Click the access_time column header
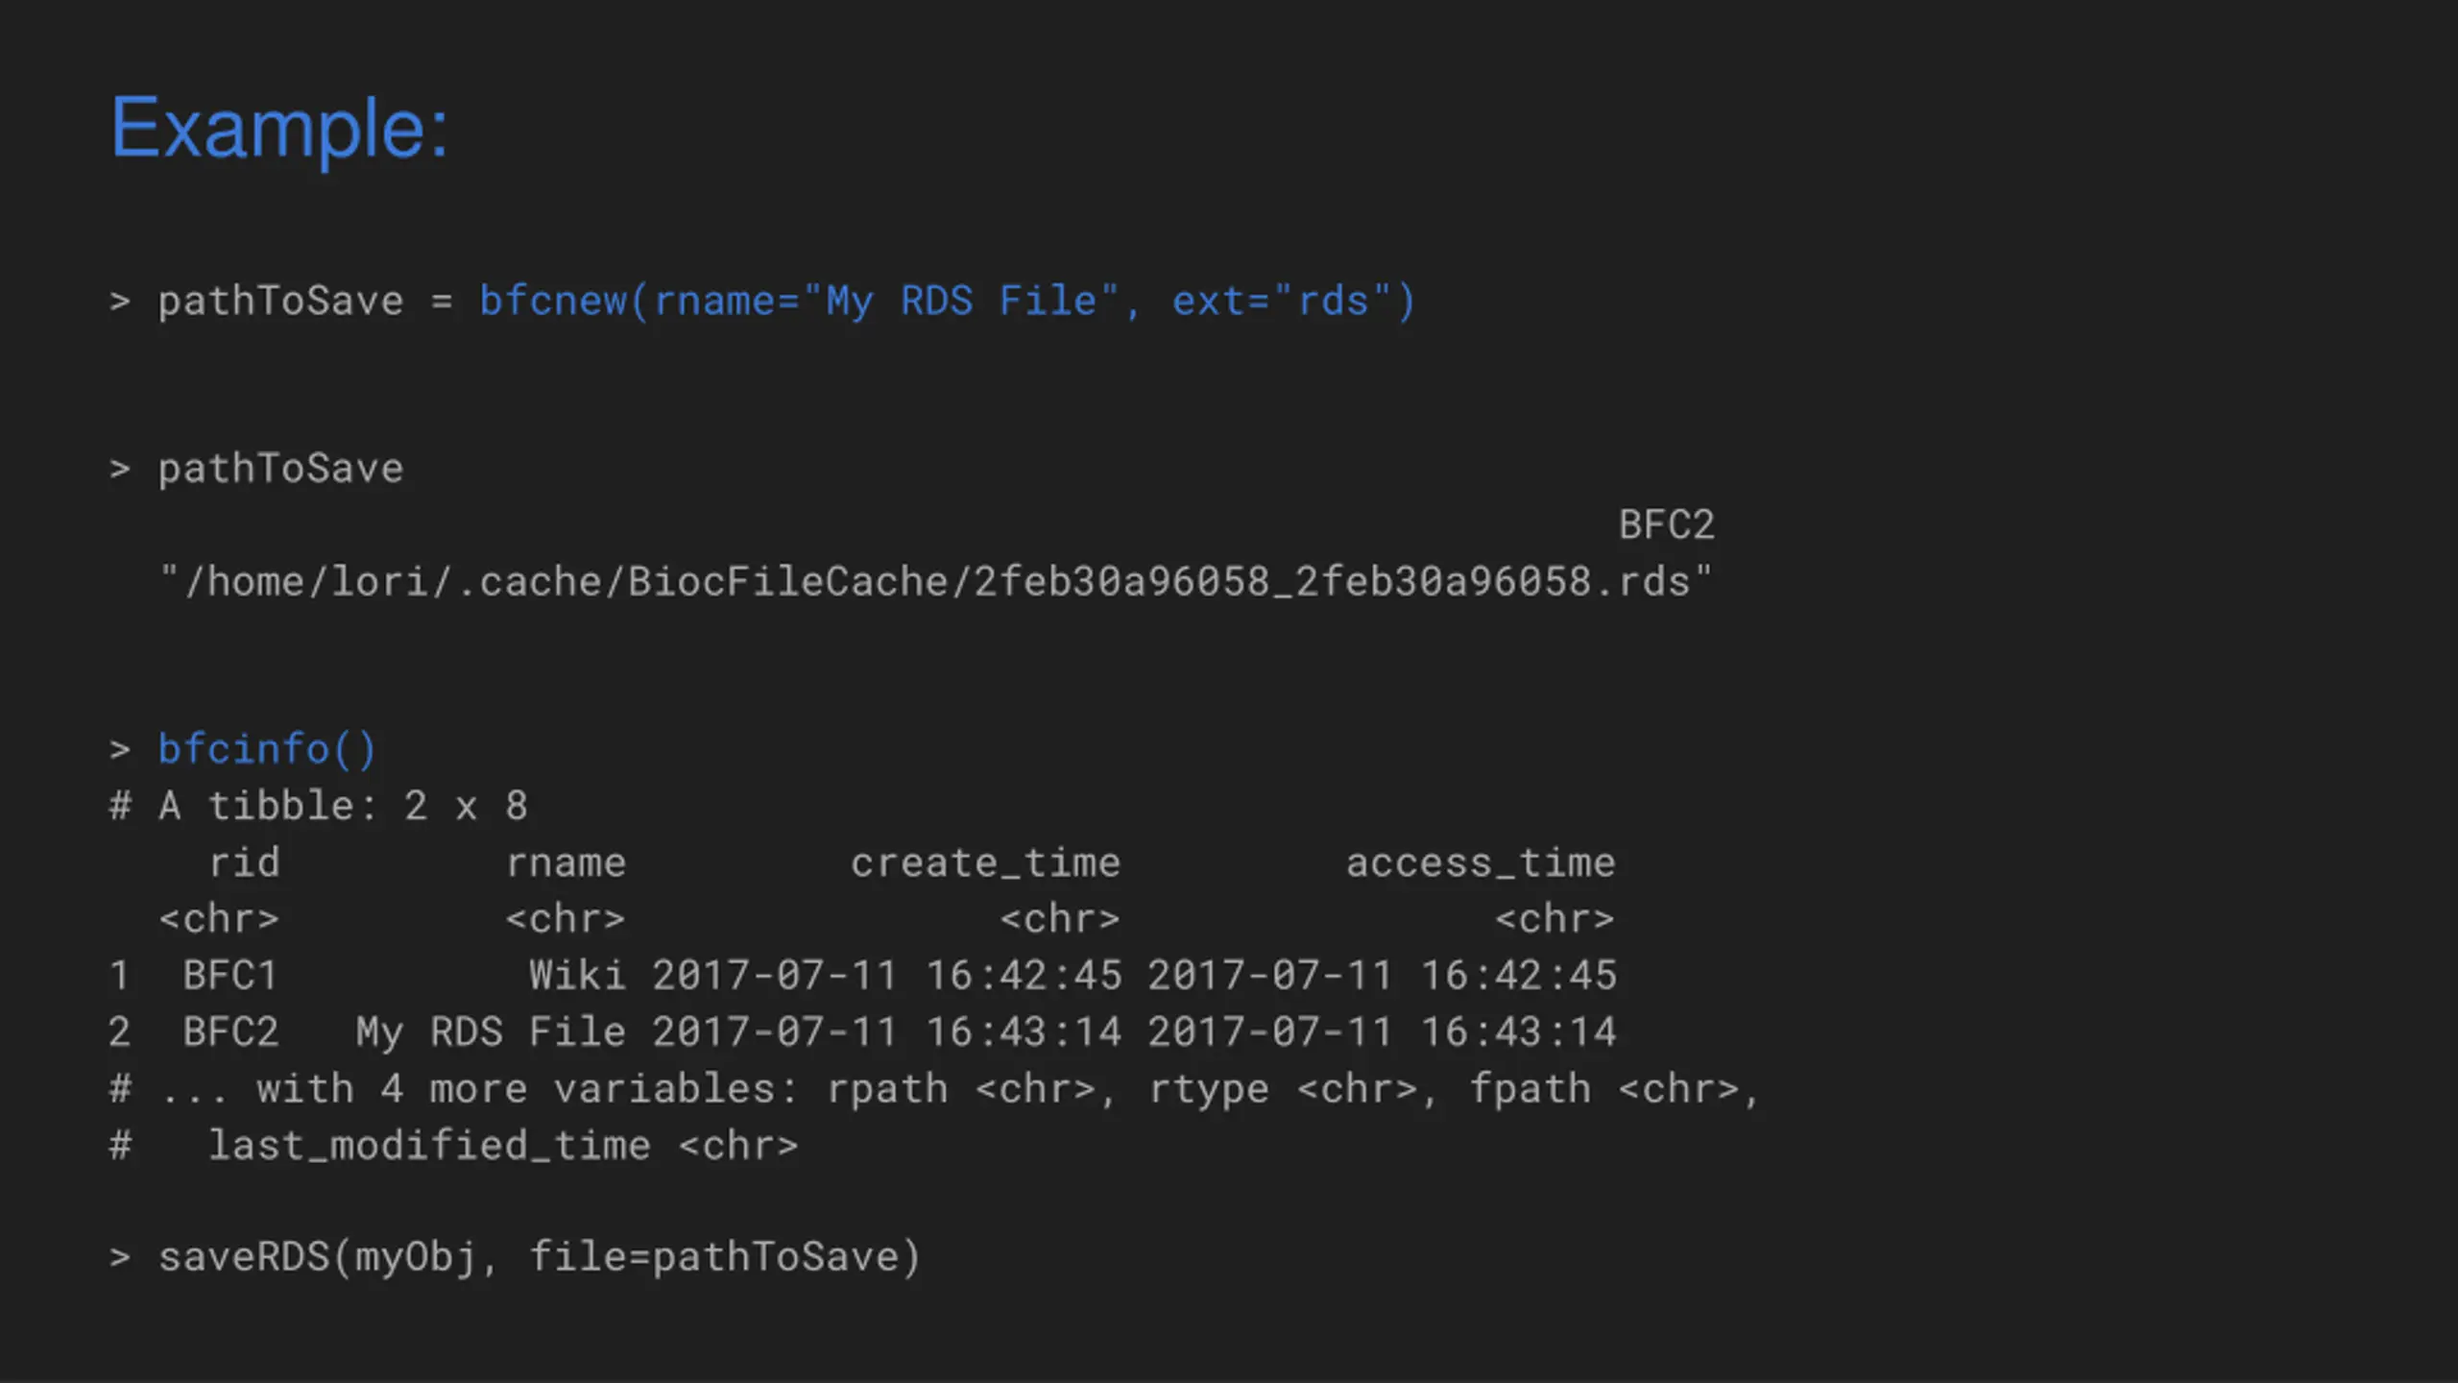Viewport: 2458px width, 1383px height. point(1480,862)
